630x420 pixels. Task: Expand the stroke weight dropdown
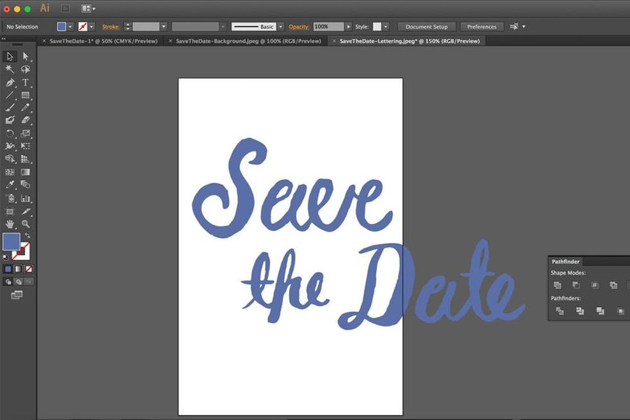click(164, 26)
